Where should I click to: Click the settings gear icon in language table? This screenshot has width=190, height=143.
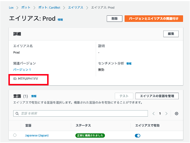point(176,113)
